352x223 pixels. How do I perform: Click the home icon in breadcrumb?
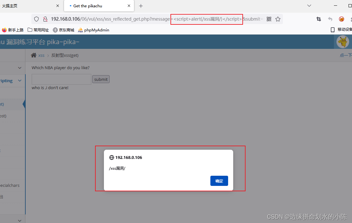[x=34, y=55]
